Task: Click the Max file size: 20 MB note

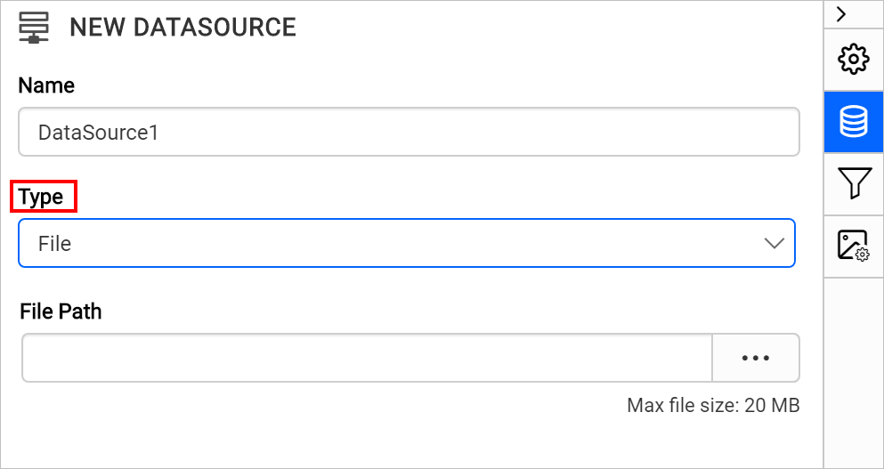Action: (x=713, y=406)
